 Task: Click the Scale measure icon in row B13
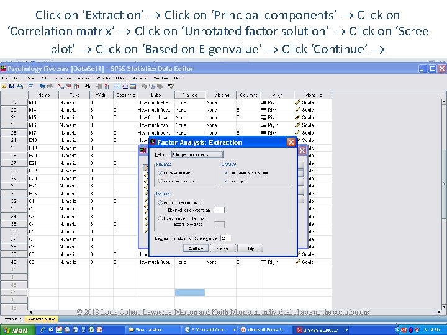(298, 102)
